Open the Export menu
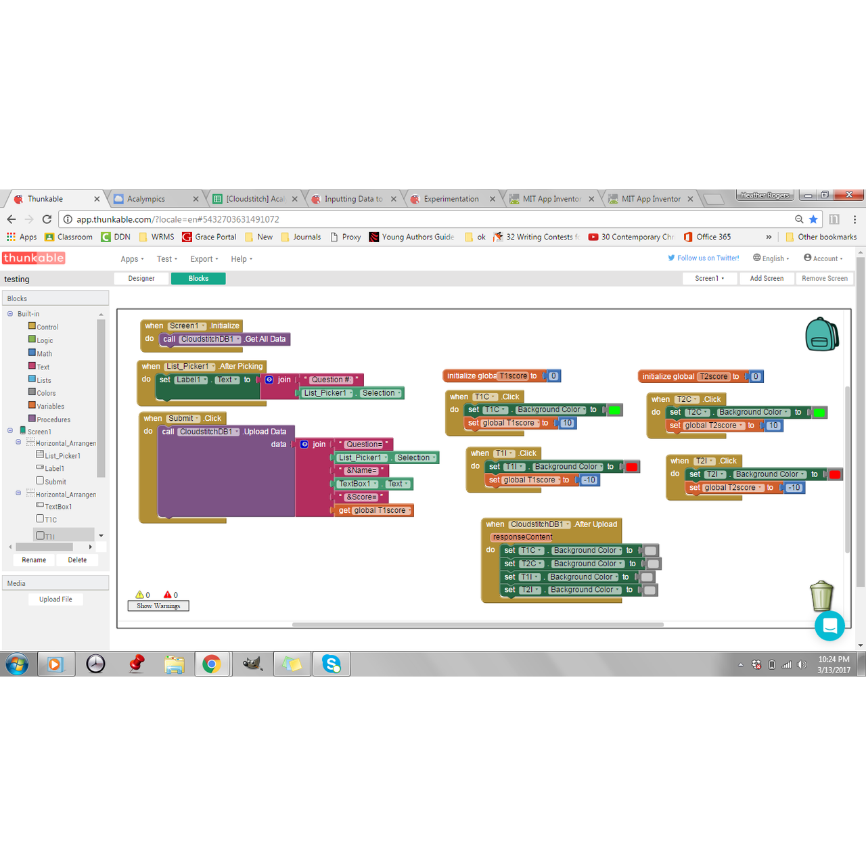The width and height of the screenshot is (866, 866). (x=204, y=259)
